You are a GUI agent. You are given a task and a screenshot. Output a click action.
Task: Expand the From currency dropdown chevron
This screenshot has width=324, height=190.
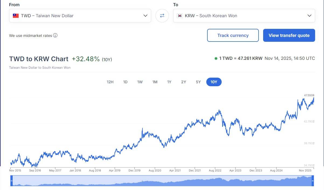tap(145, 16)
